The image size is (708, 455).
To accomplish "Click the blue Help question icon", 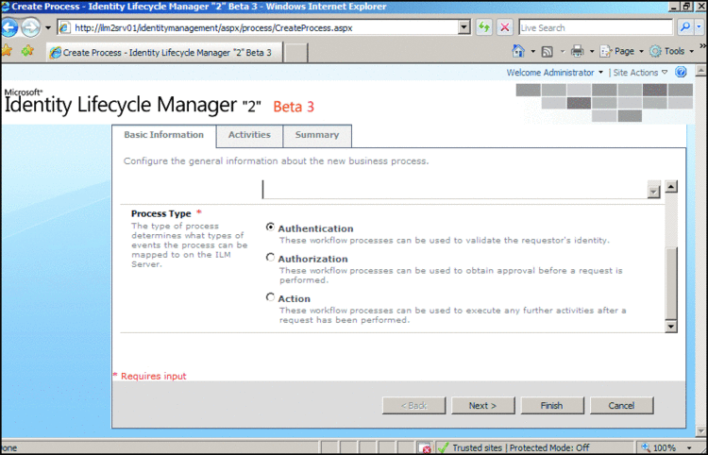I will point(681,73).
